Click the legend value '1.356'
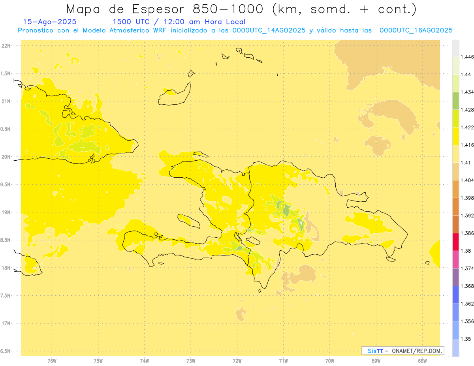 (x=467, y=321)
